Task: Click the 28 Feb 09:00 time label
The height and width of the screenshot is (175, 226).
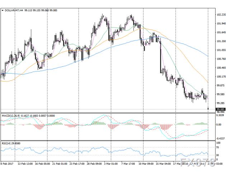Action: coord(94,164)
